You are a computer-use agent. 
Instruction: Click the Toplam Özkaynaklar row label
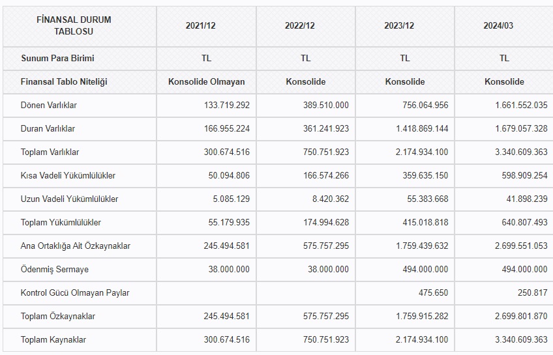[58, 316]
